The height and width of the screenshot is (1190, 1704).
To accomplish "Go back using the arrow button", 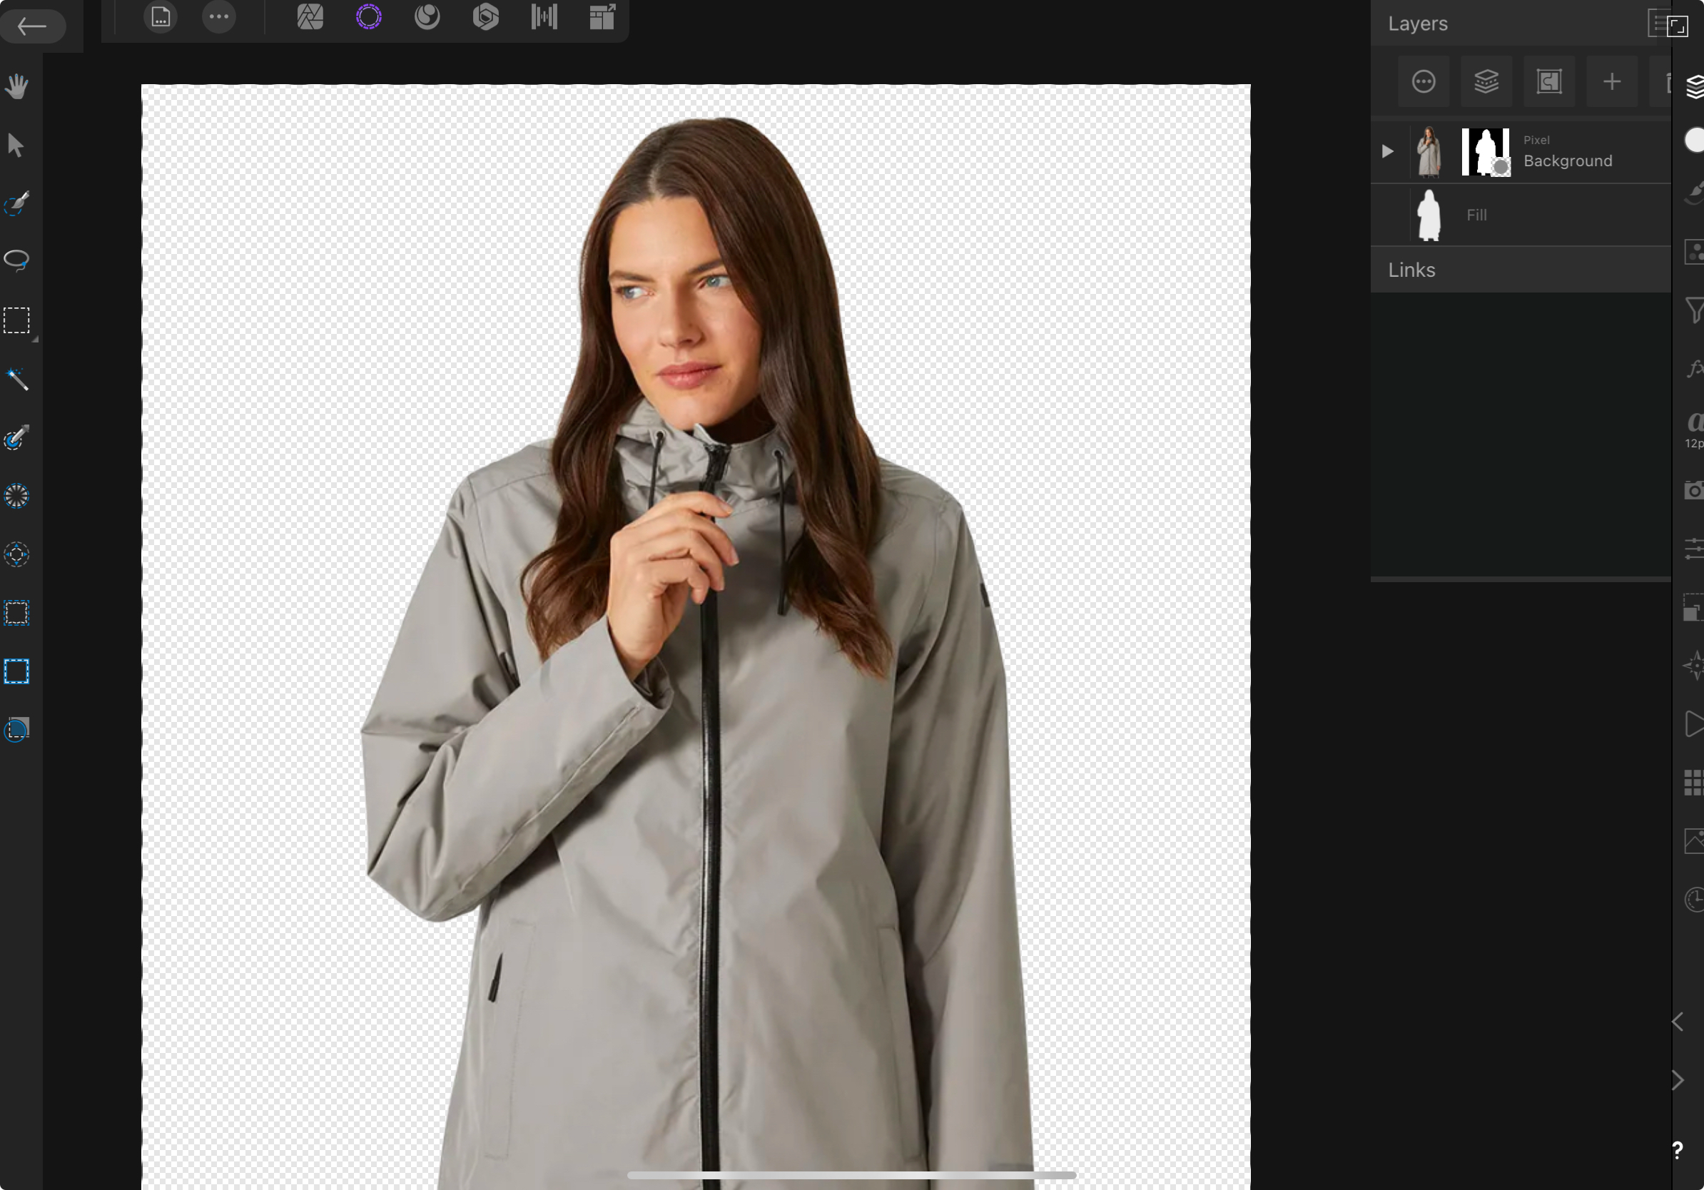I will tap(33, 26).
